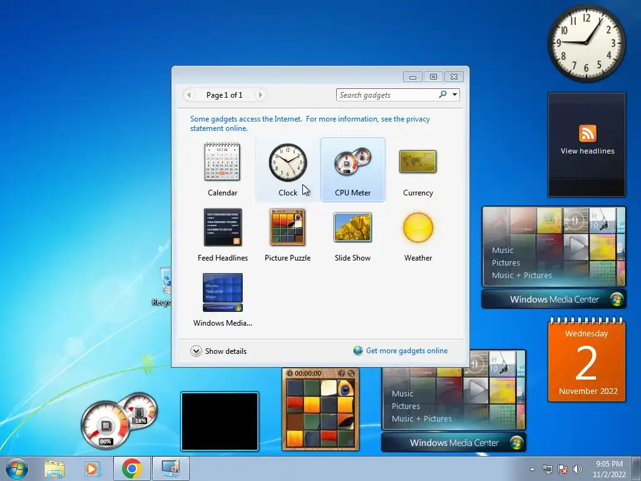641x481 pixels.
Task: Click View headlines on feed gadget
Action: point(587,151)
